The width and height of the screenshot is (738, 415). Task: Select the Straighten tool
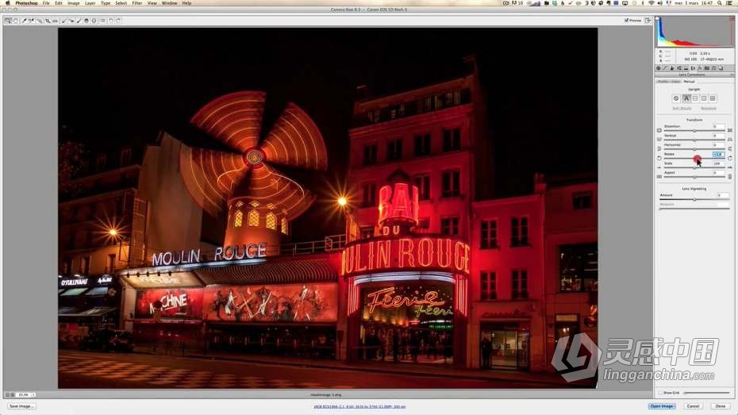[x=55, y=21]
